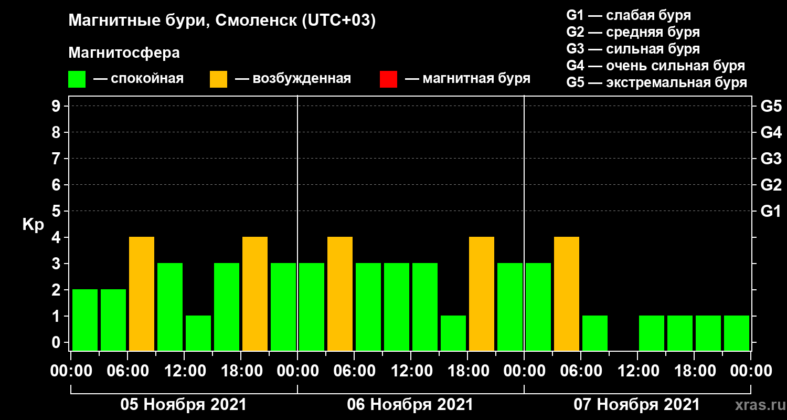The image size is (787, 420).
Task: Click the 09:00–12:00 green bar on 06 Ноября
Action: 397,307
